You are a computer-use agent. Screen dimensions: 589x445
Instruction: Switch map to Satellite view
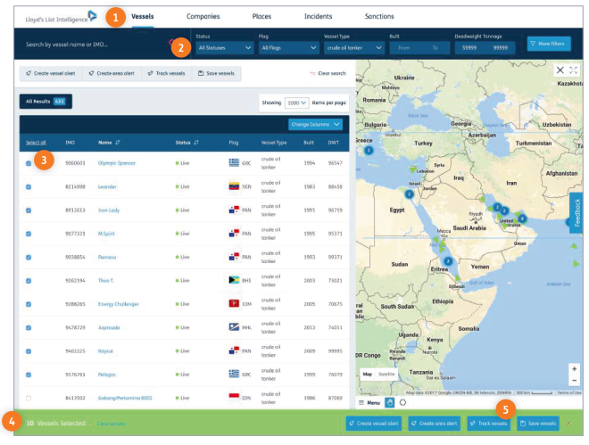pyautogui.click(x=386, y=374)
